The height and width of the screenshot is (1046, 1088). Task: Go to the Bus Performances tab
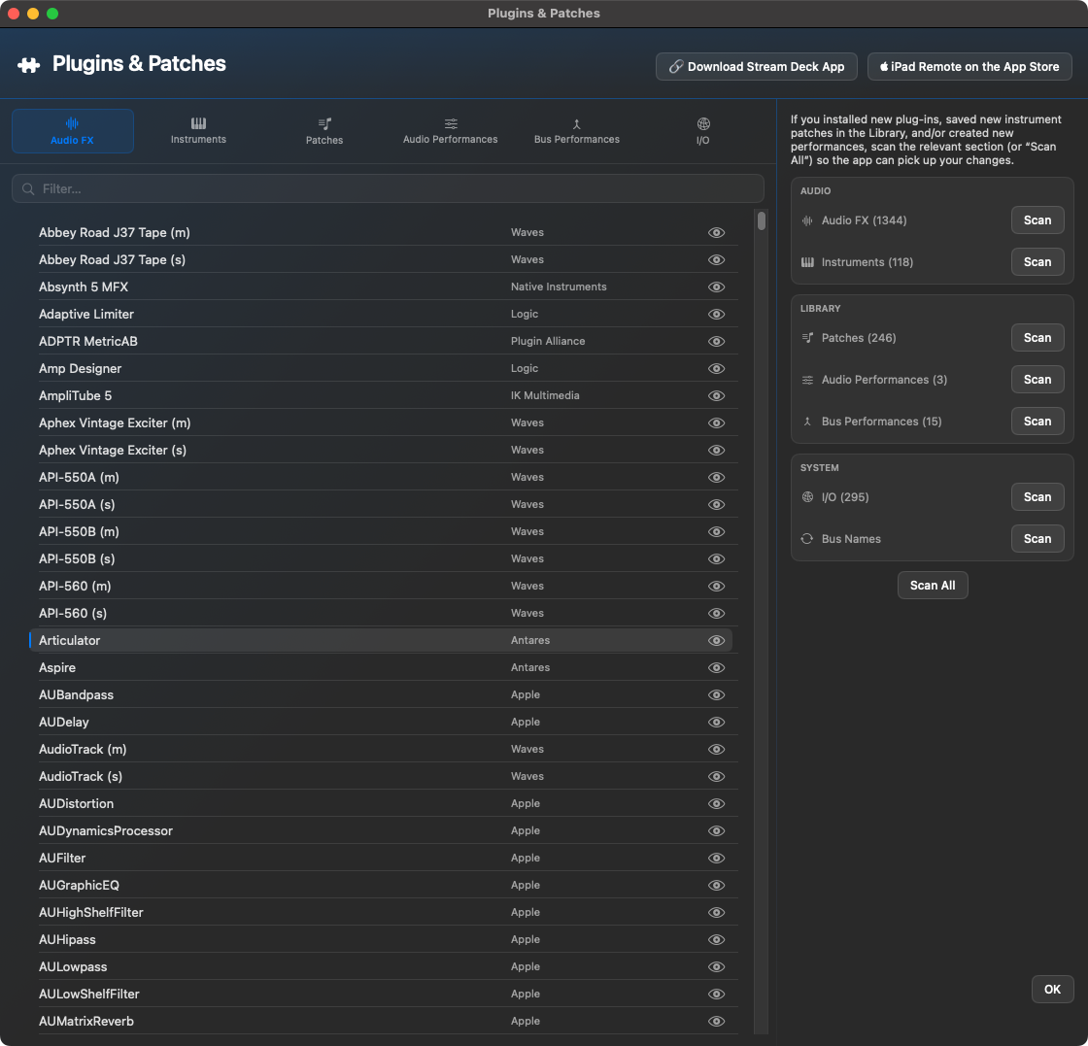point(577,131)
